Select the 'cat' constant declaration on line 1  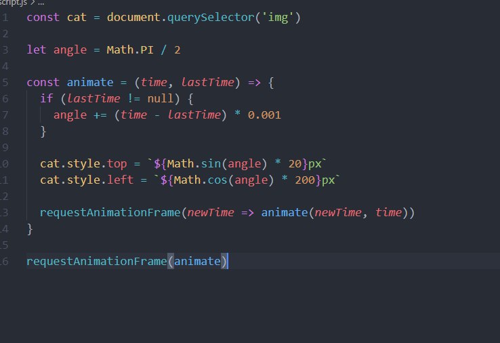[77, 17]
